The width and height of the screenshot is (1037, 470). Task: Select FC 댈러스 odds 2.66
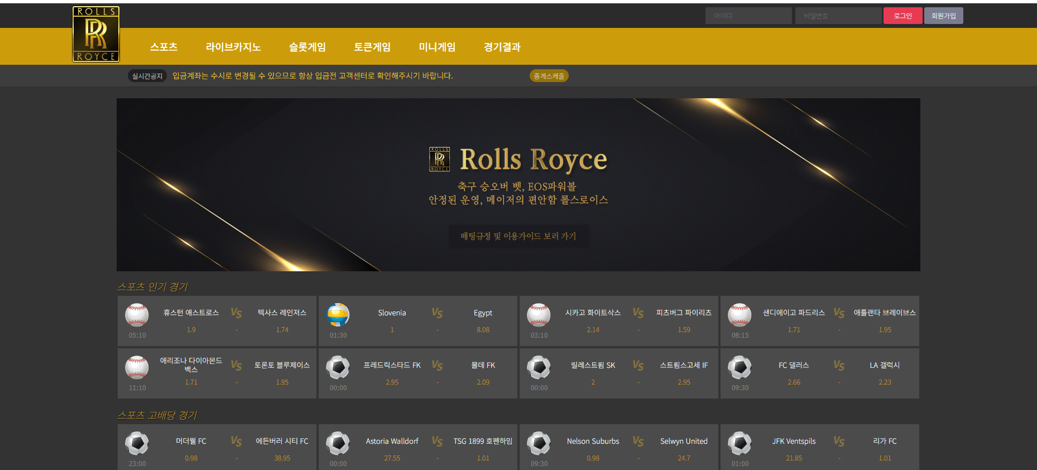click(x=794, y=382)
